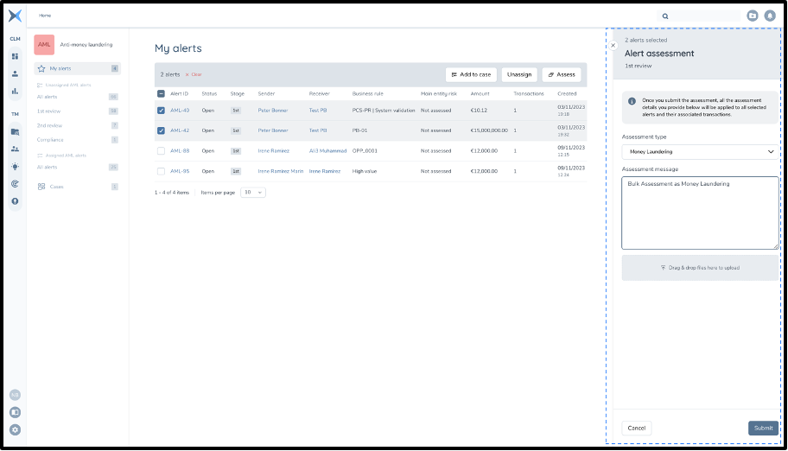Click in the Assessment message text area
The width and height of the screenshot is (788, 451).
coord(699,213)
